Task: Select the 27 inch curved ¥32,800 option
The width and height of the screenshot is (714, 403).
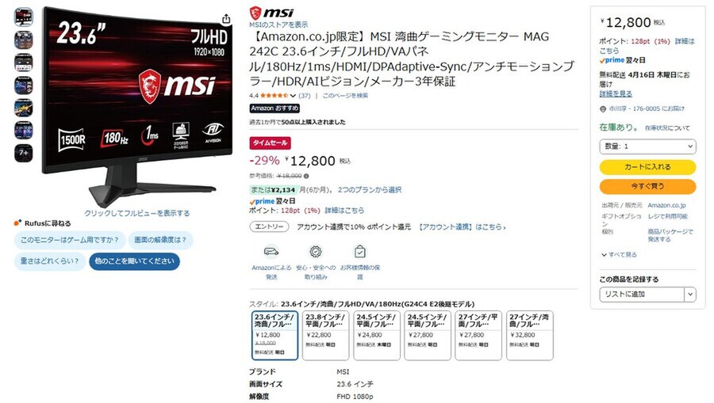Action: 530,335
